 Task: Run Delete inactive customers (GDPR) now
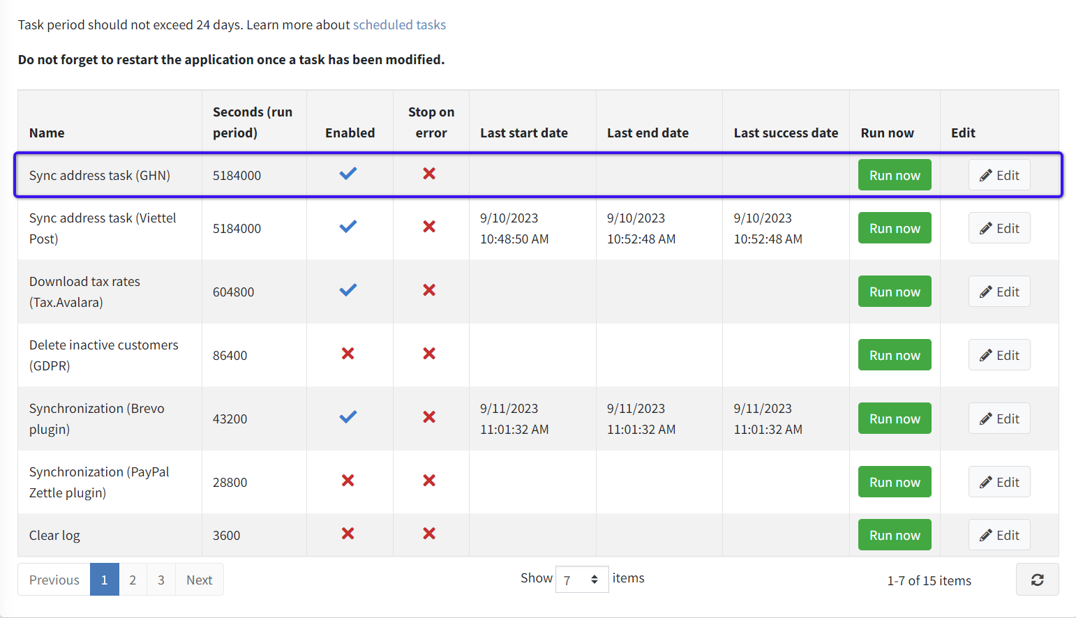(895, 355)
